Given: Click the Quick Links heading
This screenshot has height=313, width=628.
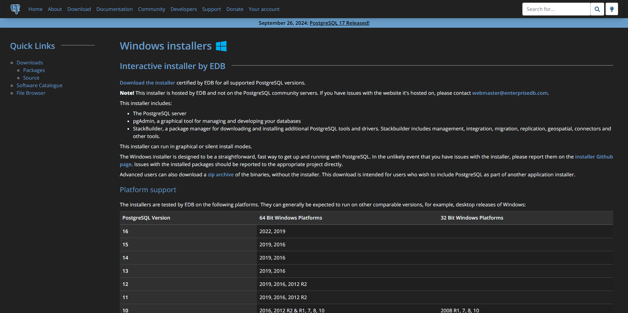Looking at the screenshot, I should 32,46.
